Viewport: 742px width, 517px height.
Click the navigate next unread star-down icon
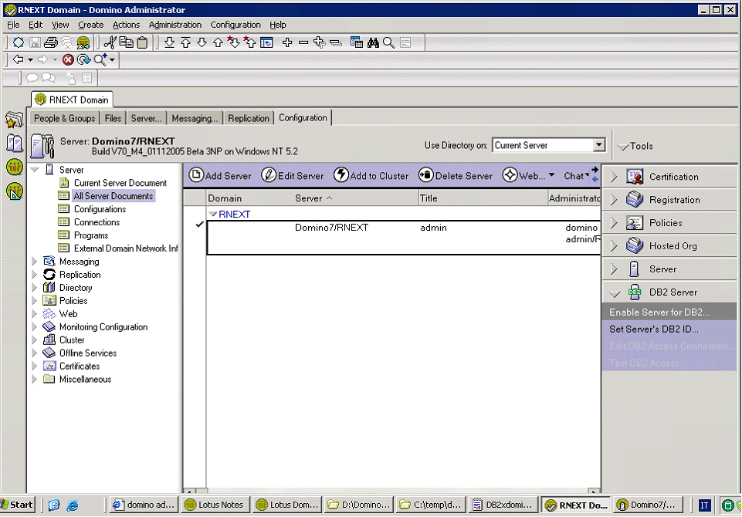tap(233, 42)
